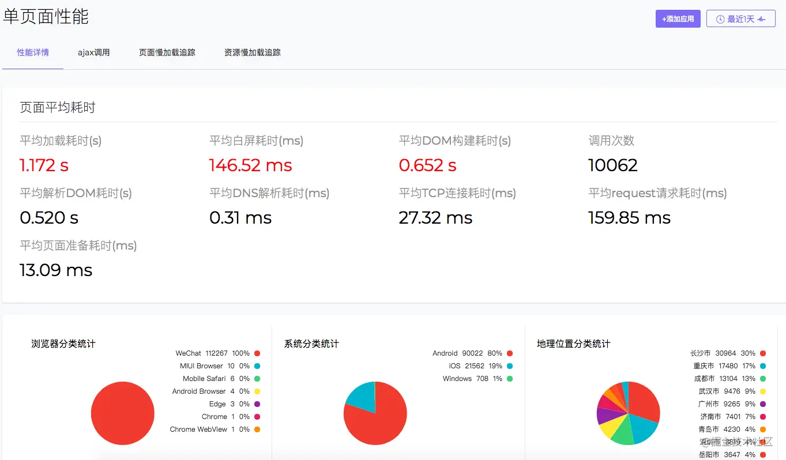786x460 pixels.
Task: Click the 广州市 9265 9% legend entry
Action: click(732, 404)
